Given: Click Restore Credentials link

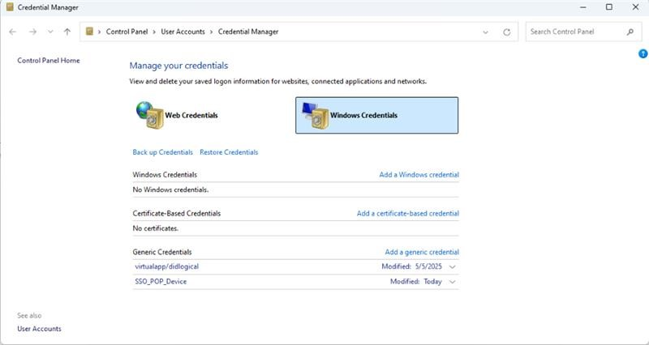Looking at the screenshot, I should tap(229, 152).
